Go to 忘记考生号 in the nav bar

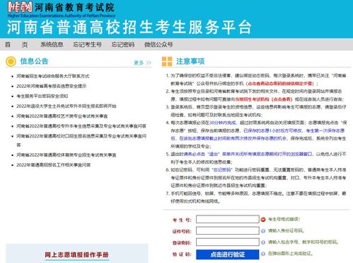point(87,45)
